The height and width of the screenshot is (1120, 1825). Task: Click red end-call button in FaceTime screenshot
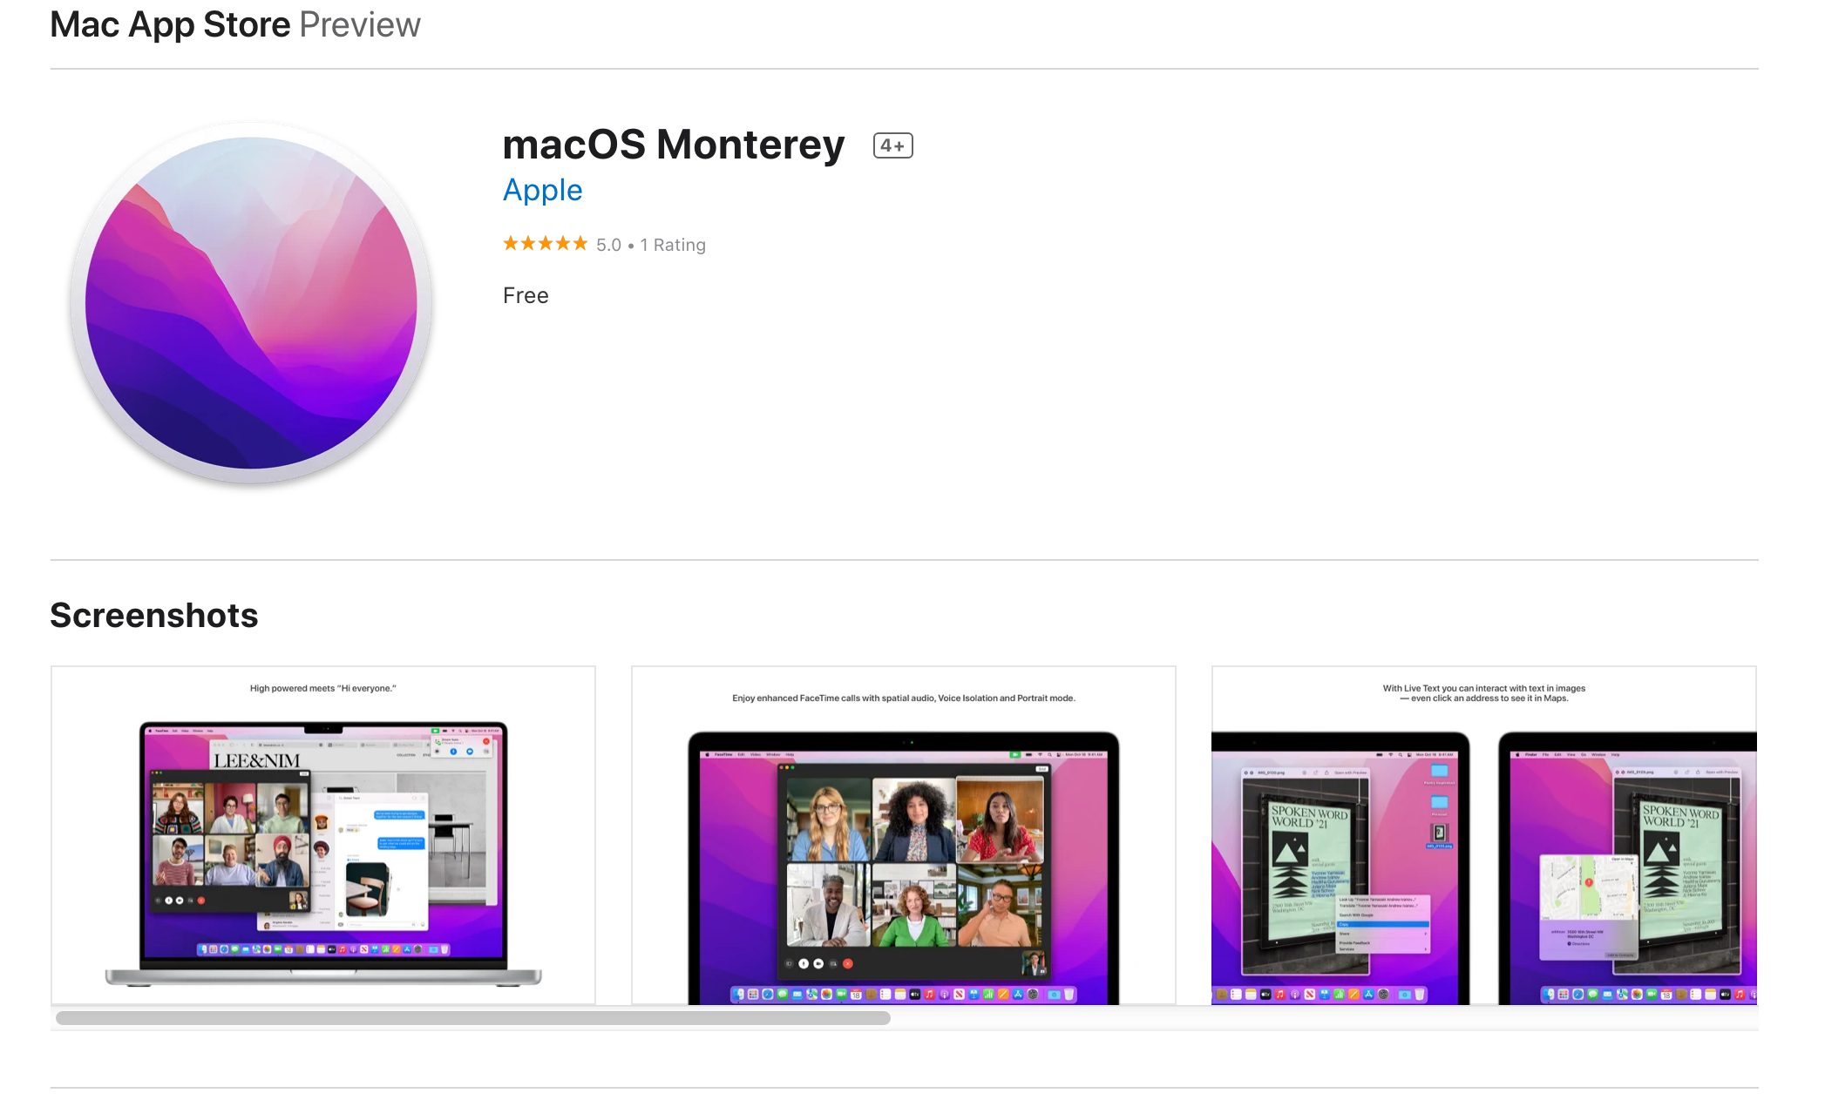click(847, 964)
